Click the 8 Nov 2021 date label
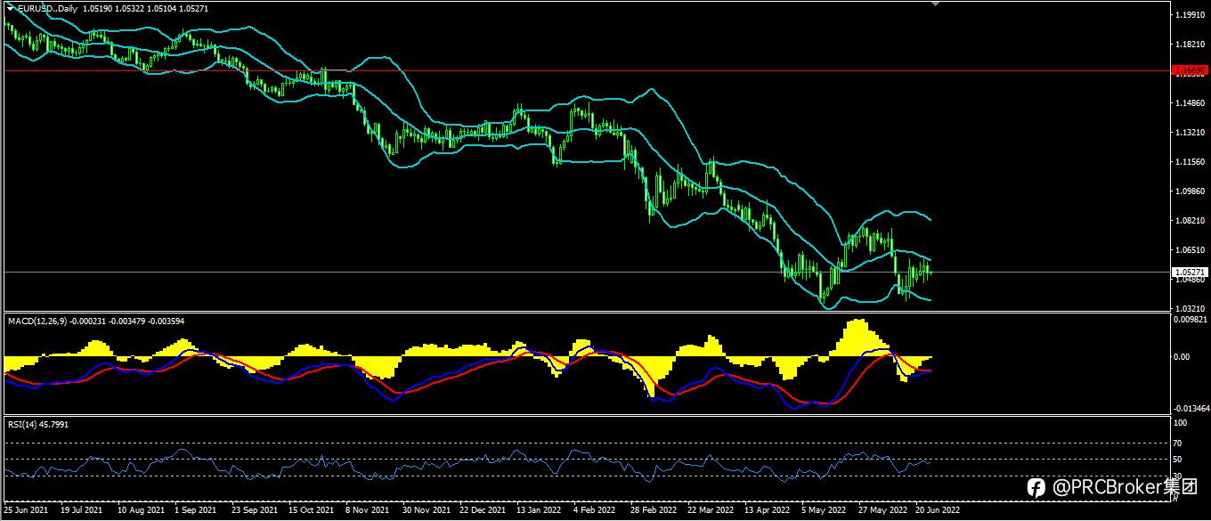This screenshot has height=521, width=1211. (x=369, y=511)
